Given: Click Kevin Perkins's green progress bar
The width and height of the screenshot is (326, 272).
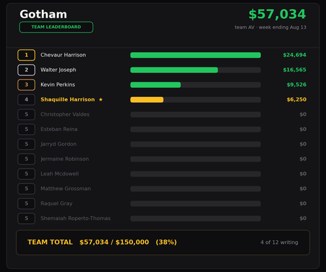Looking at the screenshot, I should (155, 85).
